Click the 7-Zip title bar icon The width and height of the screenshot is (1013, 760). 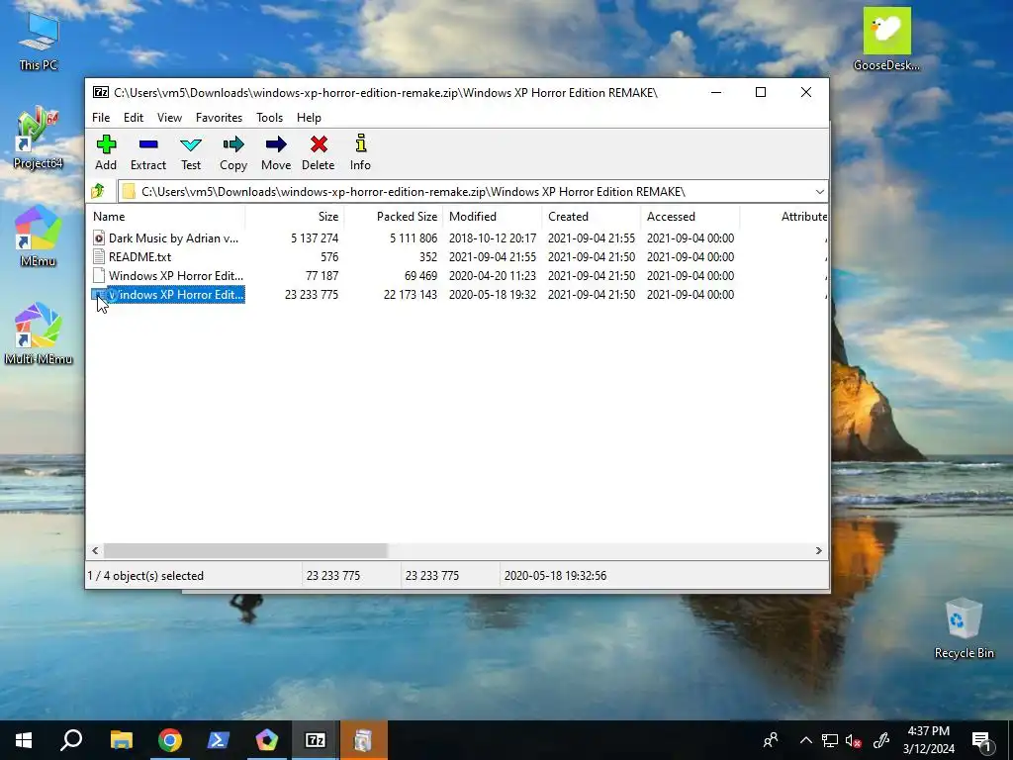point(101,92)
